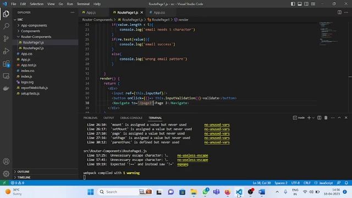Expand the App-components folder

pyautogui.click(x=34, y=25)
